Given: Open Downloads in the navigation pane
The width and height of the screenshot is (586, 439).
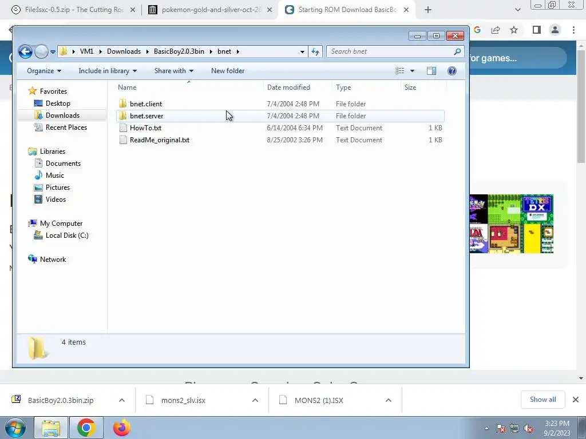Looking at the screenshot, I should 62,115.
